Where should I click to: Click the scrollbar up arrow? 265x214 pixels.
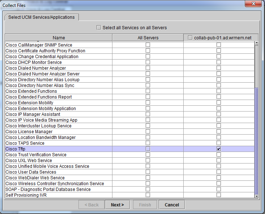257,43
